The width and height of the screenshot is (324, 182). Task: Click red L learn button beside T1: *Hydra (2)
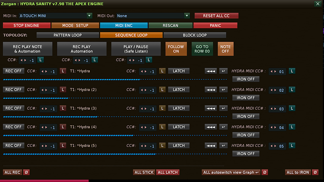[x=63, y=89]
